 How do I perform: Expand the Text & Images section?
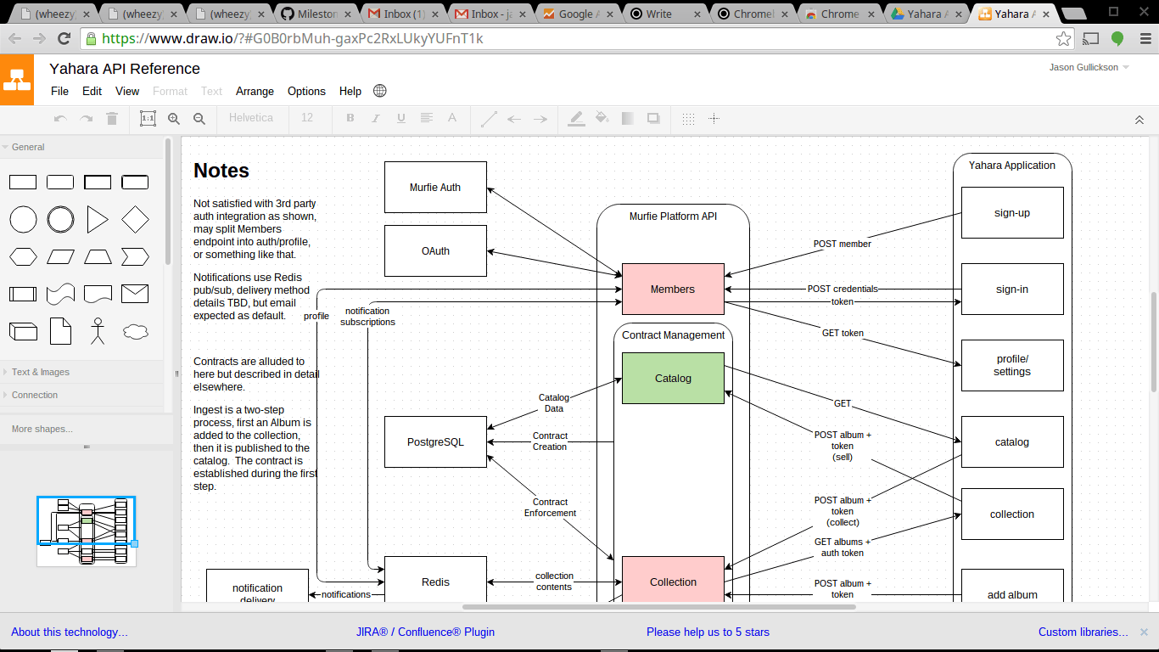[81, 372]
